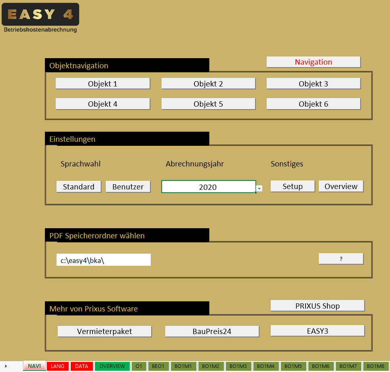This screenshot has height=372, width=390.
Task: Click the sheet navigation arrow bottom-left
Action: tap(5, 366)
